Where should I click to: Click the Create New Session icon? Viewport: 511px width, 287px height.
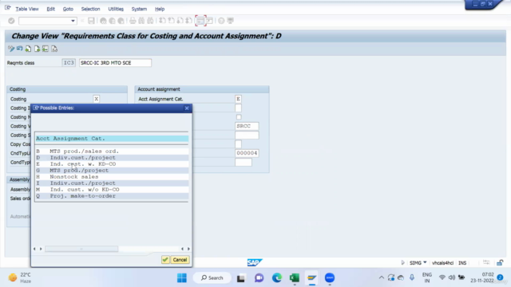click(x=200, y=21)
